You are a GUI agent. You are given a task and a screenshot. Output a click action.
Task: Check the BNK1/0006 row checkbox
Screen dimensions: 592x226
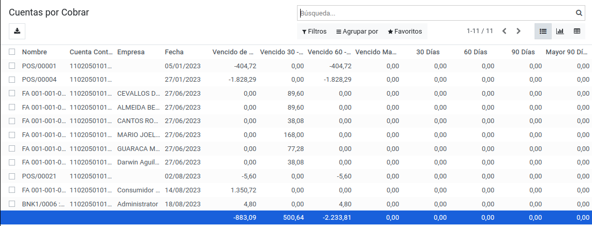click(12, 204)
